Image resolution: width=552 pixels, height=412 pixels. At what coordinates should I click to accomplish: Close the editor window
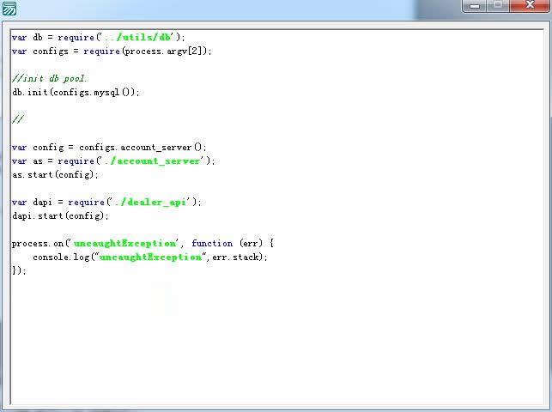(529, 6)
